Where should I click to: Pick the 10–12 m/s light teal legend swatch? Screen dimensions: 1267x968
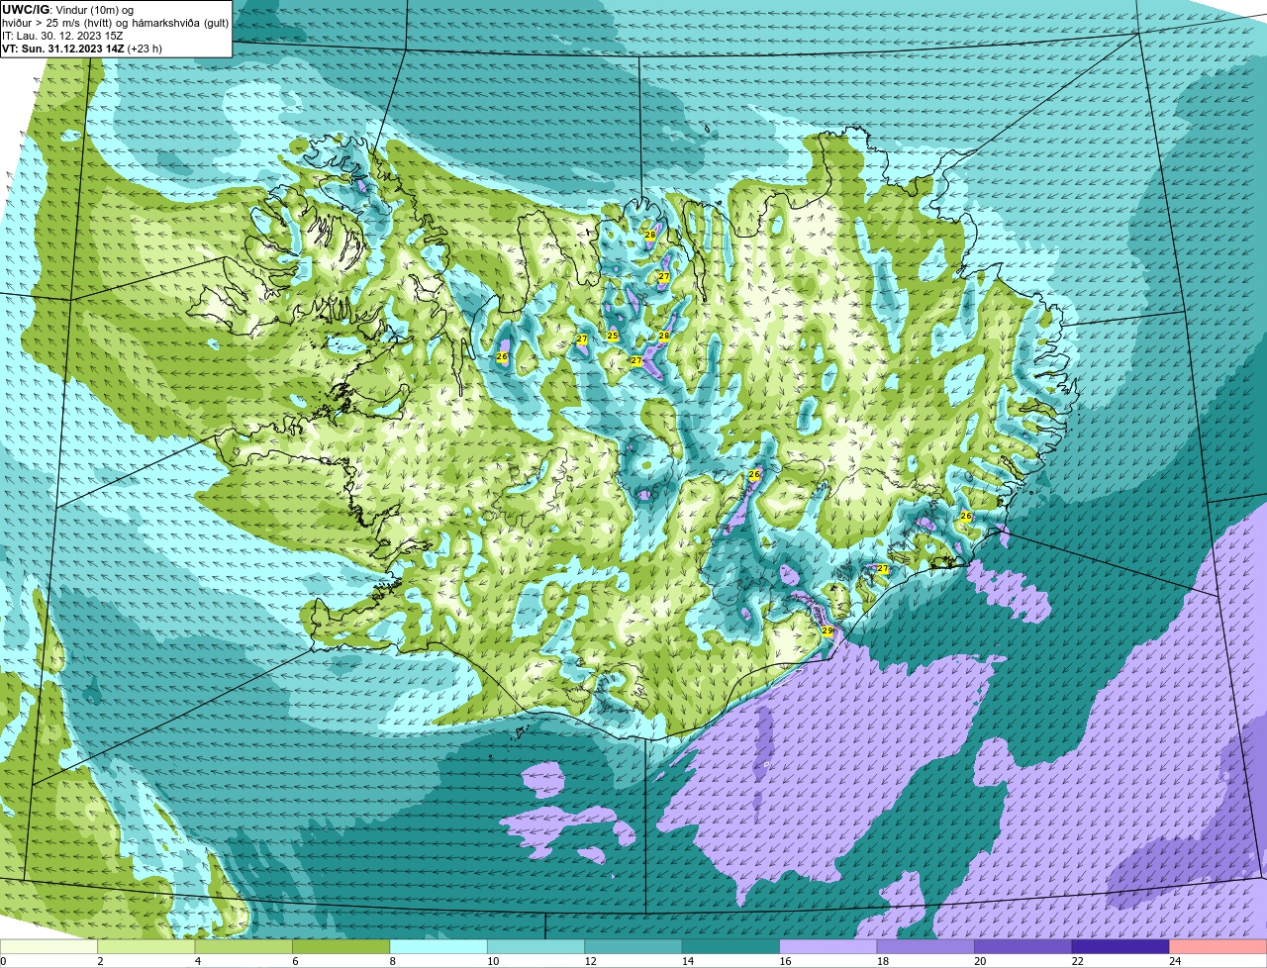(x=536, y=947)
